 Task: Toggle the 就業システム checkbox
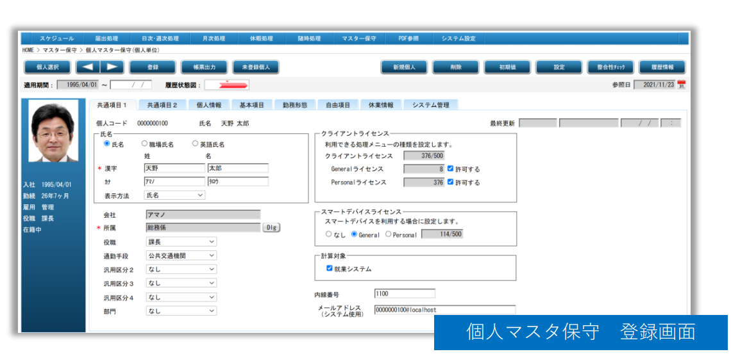tap(330, 269)
